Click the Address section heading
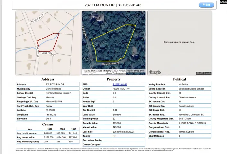Viewport: 227px width, 154px height. click(x=48, y=79)
